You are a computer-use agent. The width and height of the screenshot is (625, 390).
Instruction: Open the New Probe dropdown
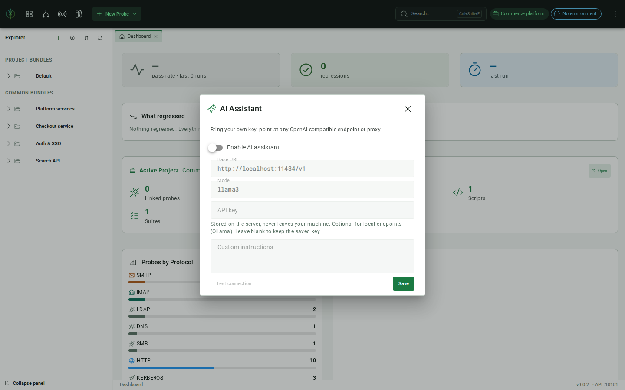click(117, 14)
